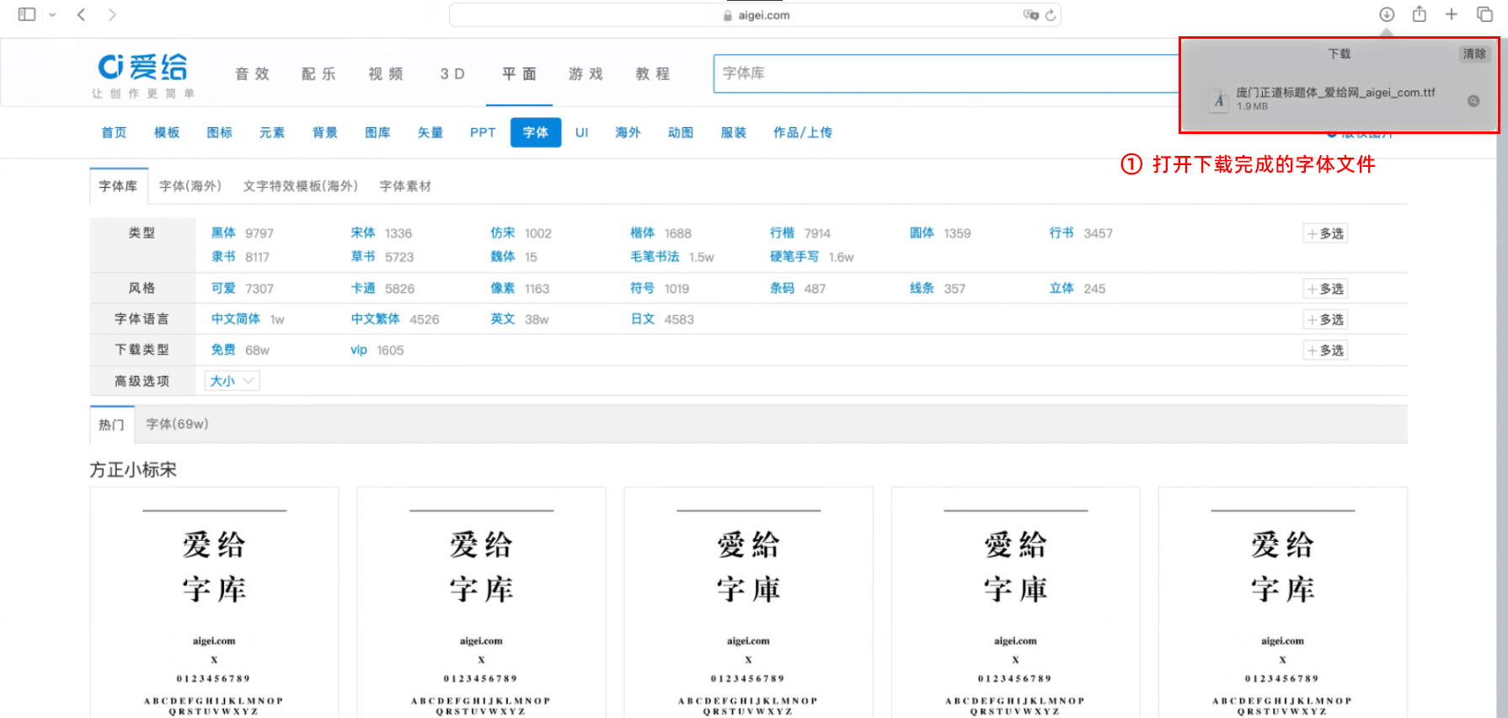Filter by 立体 style

tap(1061, 288)
